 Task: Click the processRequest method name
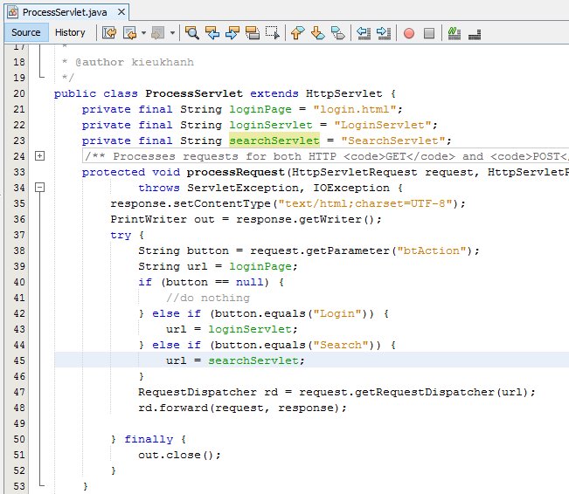click(x=235, y=172)
